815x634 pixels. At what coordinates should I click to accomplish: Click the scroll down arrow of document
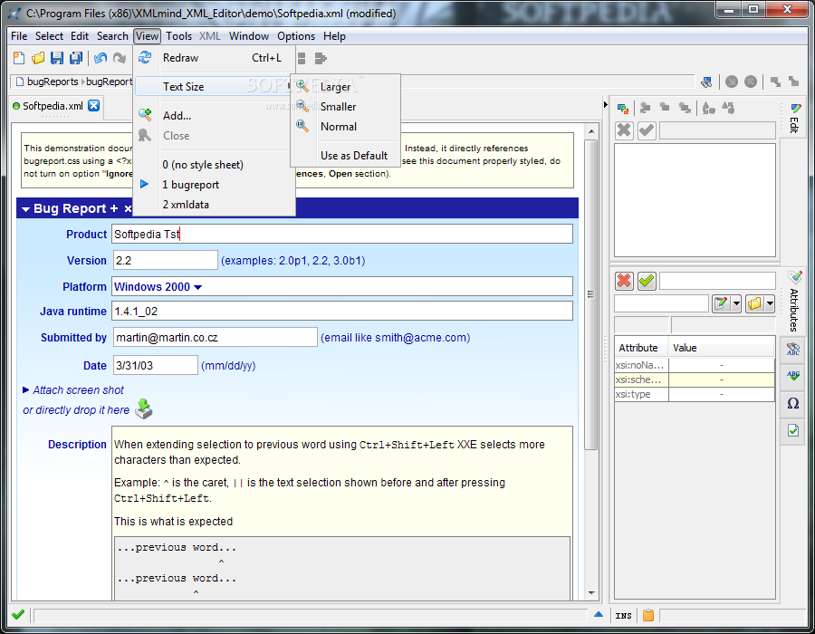591,592
